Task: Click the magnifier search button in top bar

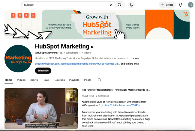Action: click(x=119, y=5)
